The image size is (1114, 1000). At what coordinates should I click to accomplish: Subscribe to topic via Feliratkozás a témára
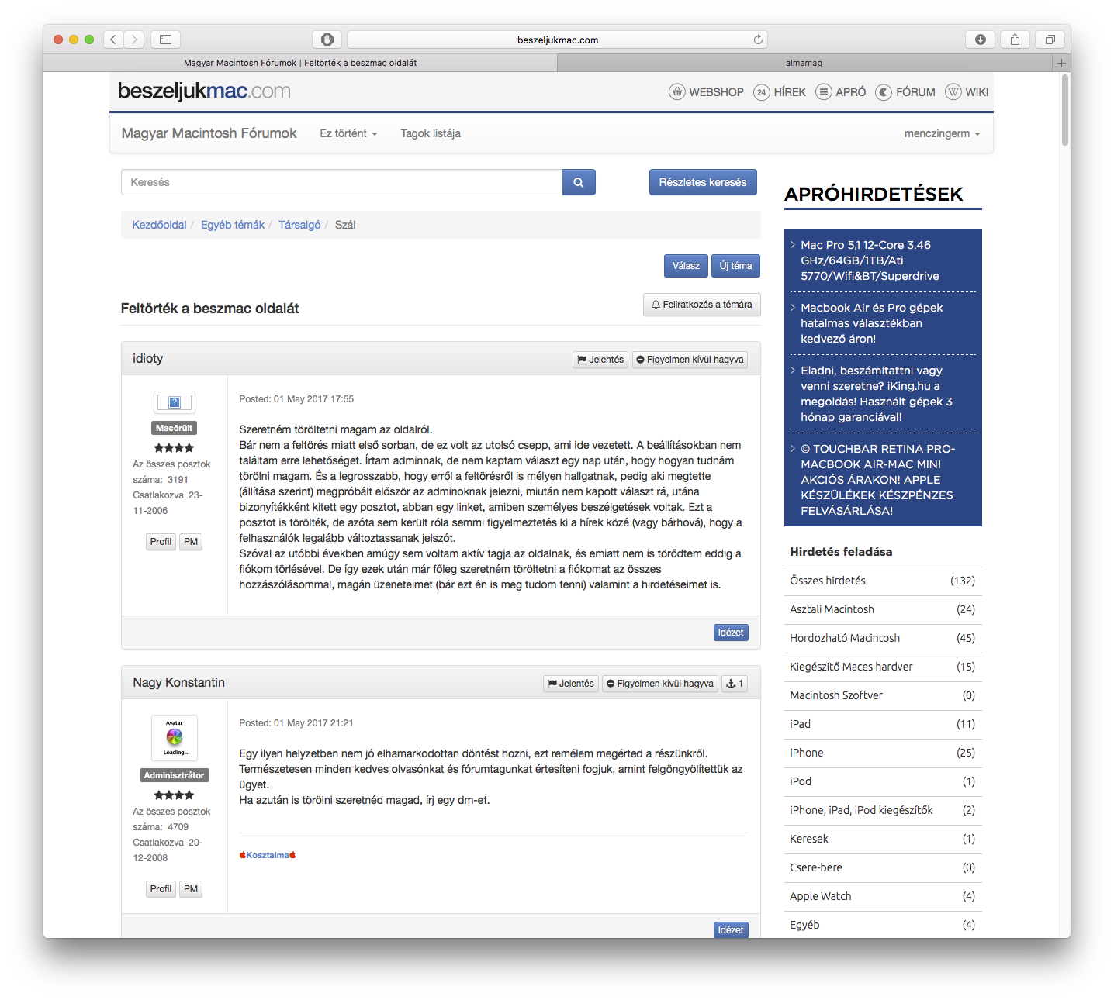click(701, 305)
